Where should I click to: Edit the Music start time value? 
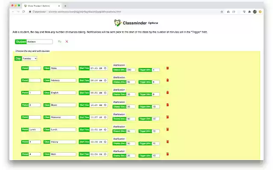click(96, 105)
